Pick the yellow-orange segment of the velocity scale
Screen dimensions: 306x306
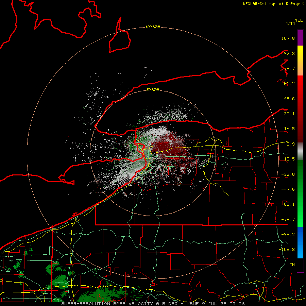(300, 61)
